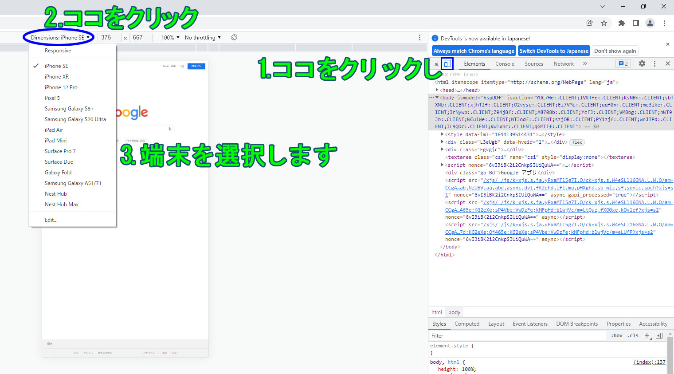Image resolution: width=674 pixels, height=374 pixels.
Task: Click the flex badge on div
Action: coord(577,142)
